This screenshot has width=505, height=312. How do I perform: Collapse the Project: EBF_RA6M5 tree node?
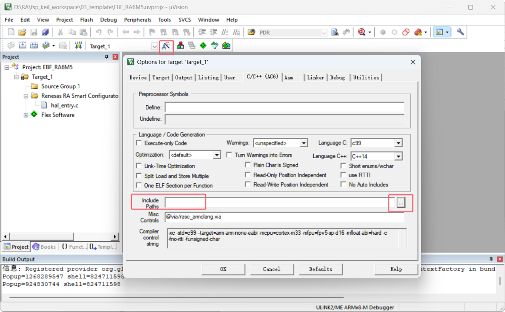pyautogui.click(x=7, y=67)
